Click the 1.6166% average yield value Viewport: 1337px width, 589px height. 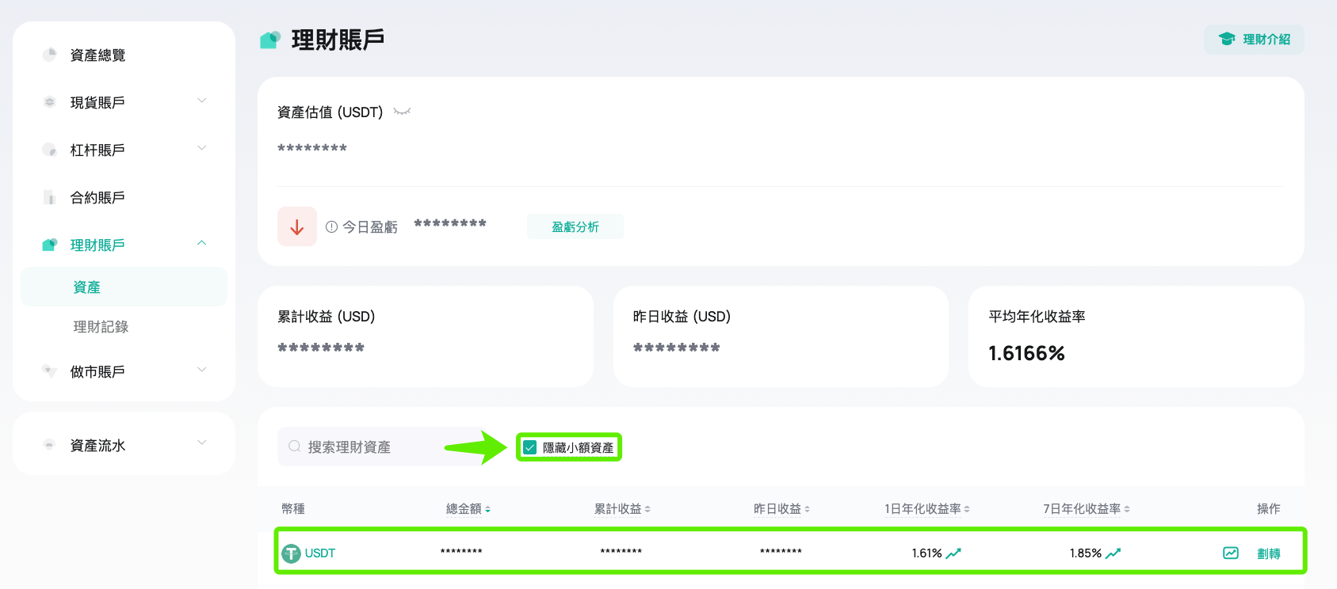click(1026, 353)
